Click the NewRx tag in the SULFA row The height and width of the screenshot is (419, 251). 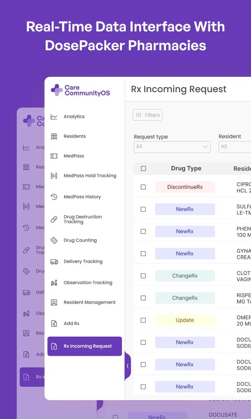[x=185, y=209]
